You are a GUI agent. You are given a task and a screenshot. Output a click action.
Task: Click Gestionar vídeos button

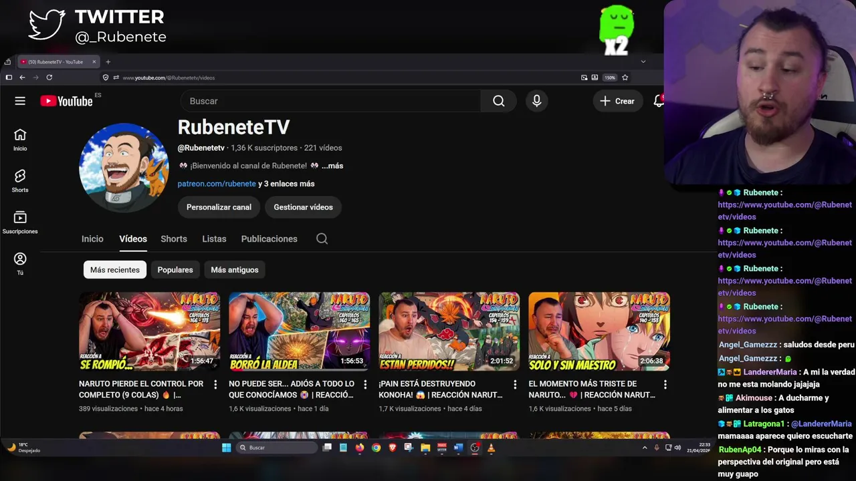(x=303, y=207)
